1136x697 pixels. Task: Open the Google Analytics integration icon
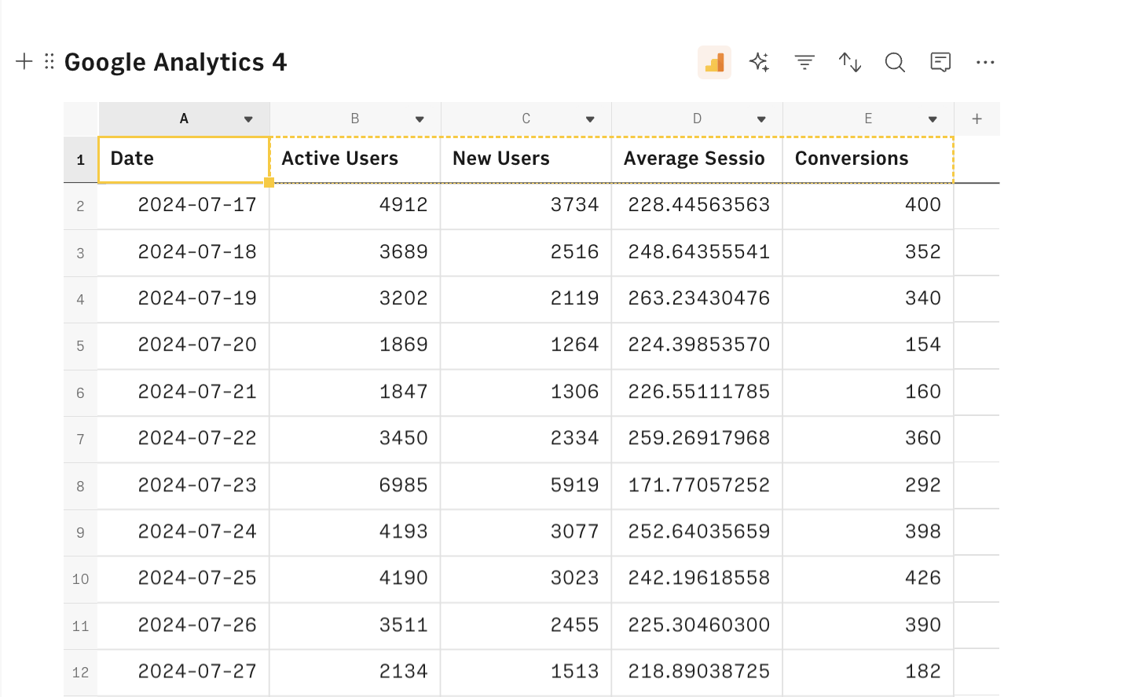pos(715,62)
